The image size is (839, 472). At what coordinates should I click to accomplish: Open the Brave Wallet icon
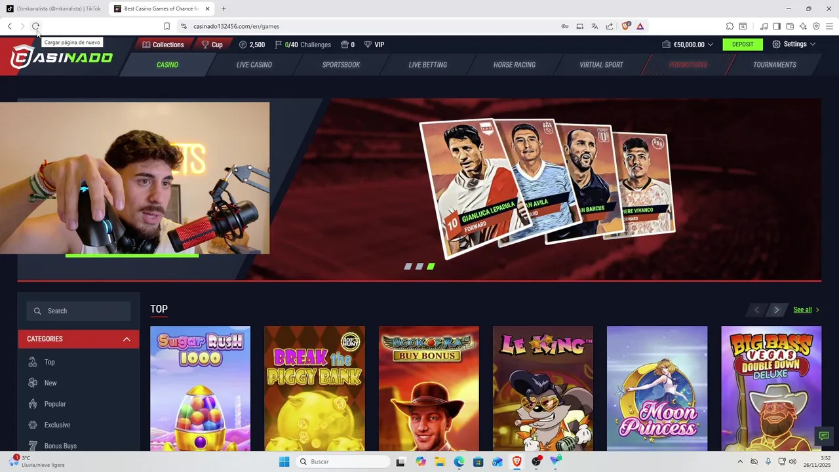(790, 26)
